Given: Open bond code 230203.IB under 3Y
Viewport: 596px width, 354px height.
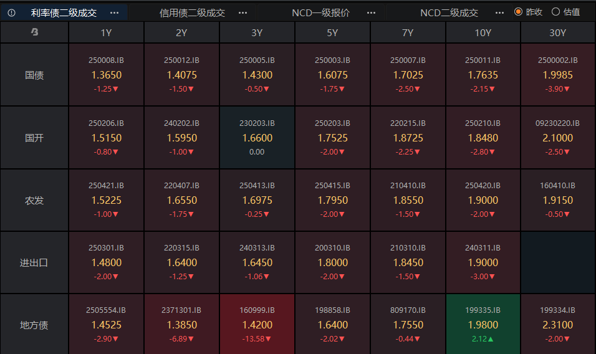Looking at the screenshot, I should [257, 123].
